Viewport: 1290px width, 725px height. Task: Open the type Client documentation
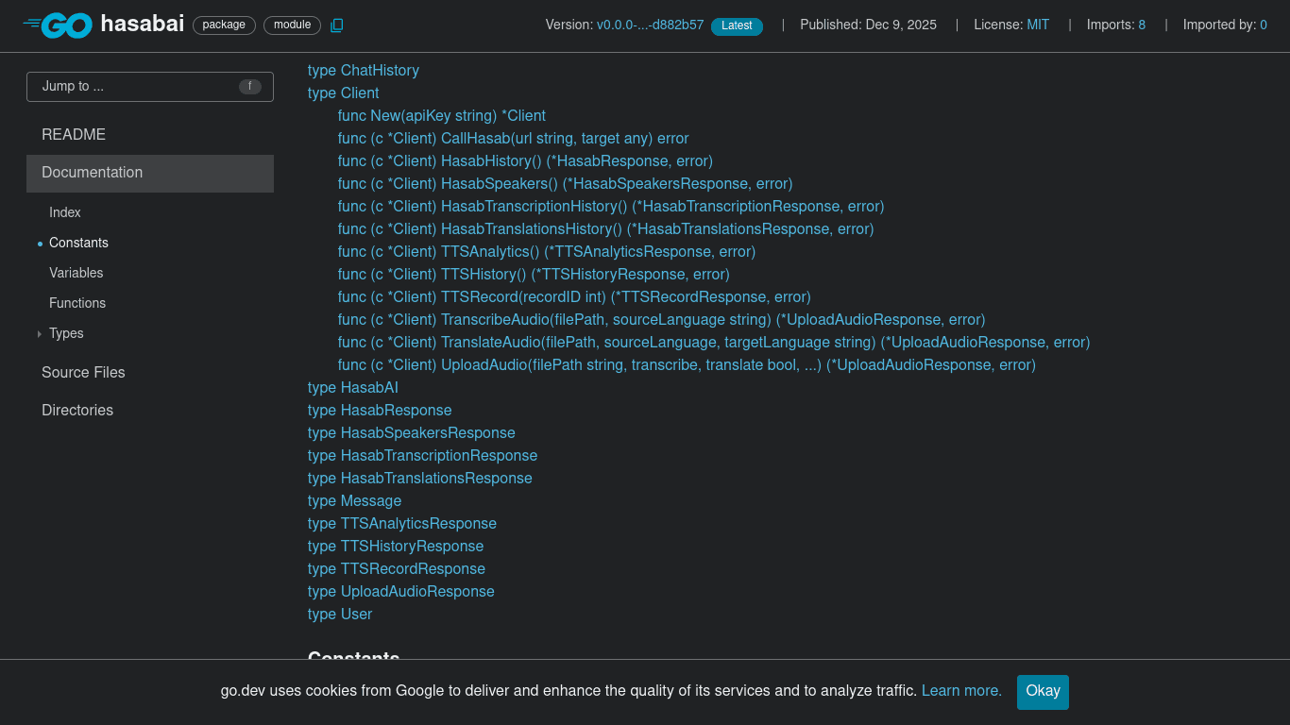343,93
